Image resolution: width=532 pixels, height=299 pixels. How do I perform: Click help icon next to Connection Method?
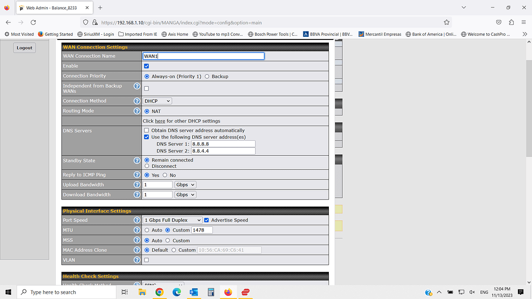137,101
